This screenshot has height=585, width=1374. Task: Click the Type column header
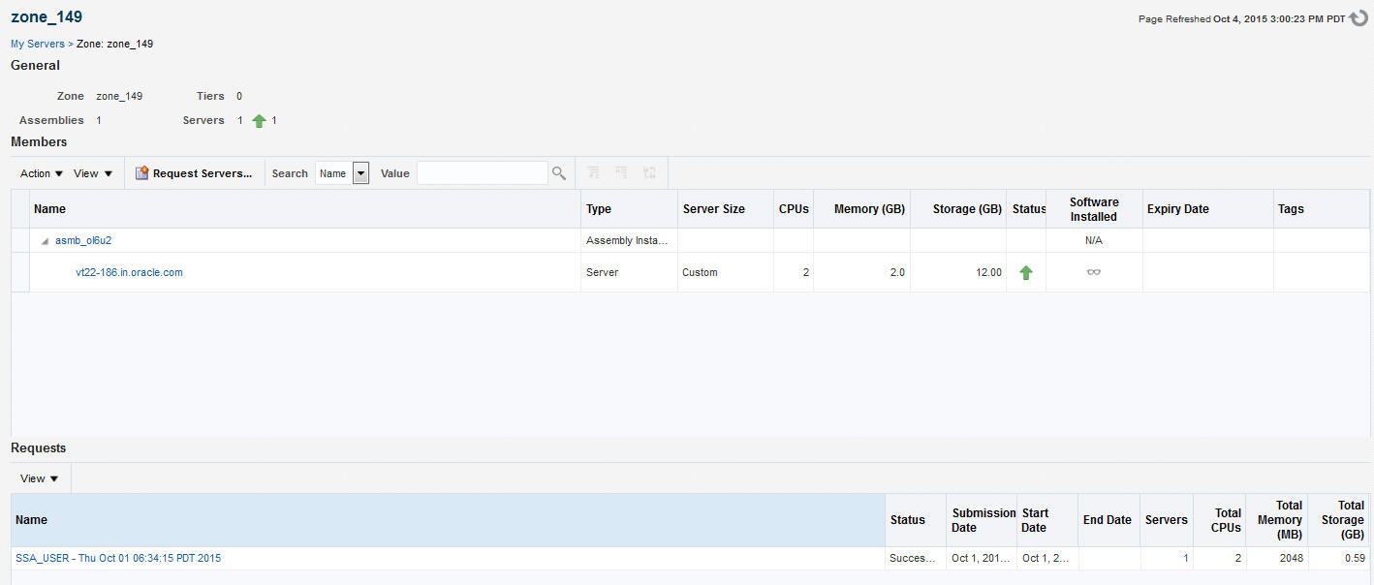[x=630, y=209]
